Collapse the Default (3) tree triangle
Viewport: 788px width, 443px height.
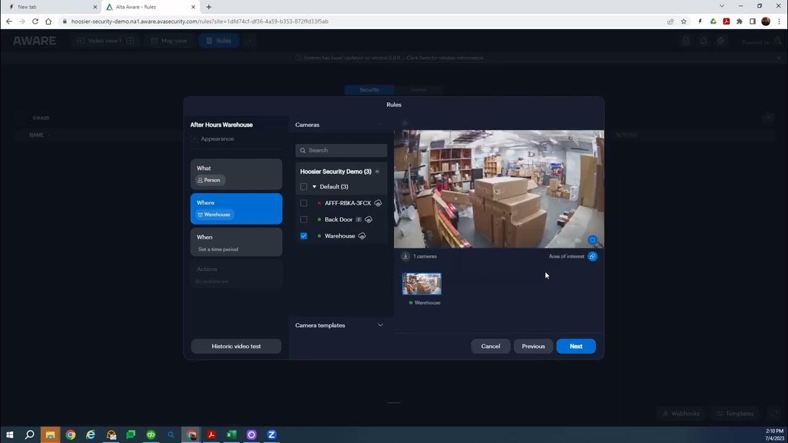click(x=314, y=186)
